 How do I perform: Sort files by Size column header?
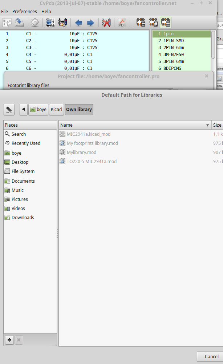click(217, 125)
